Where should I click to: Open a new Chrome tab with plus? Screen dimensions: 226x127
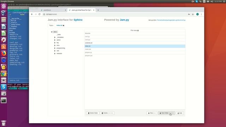(x=98, y=10)
